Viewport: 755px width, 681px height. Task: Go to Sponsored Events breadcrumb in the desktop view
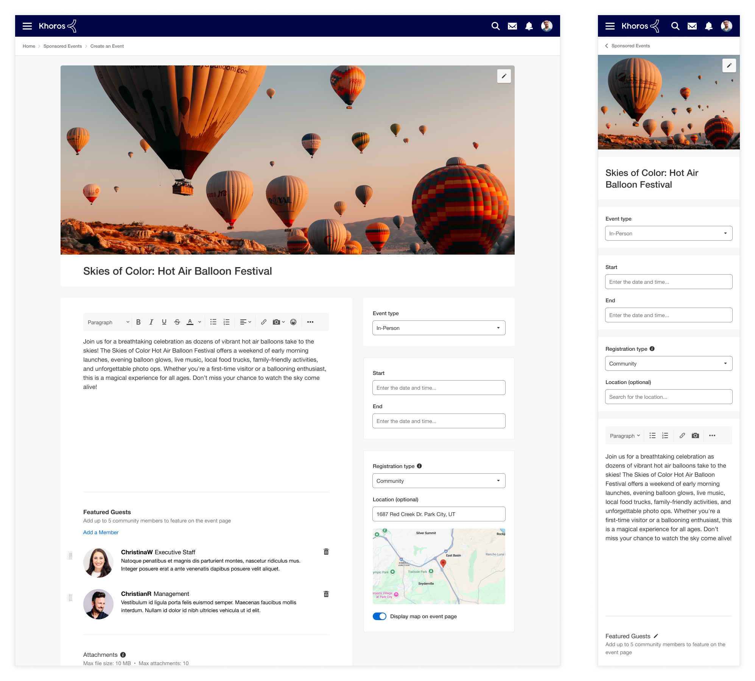62,46
